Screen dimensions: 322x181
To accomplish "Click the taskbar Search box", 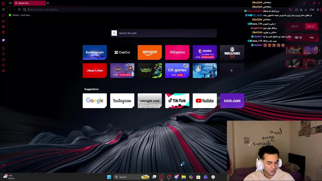I will 132,177.
